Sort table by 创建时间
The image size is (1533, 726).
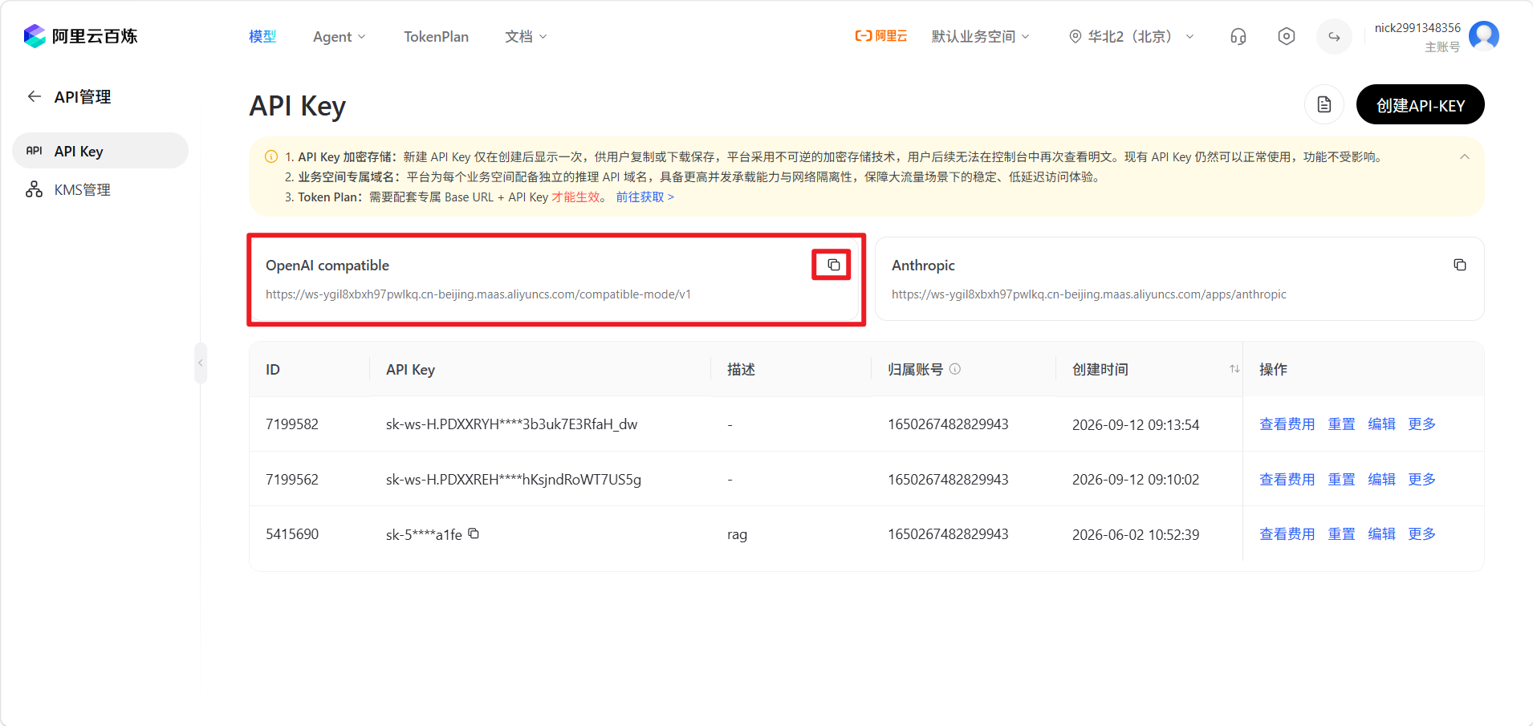point(1234,369)
